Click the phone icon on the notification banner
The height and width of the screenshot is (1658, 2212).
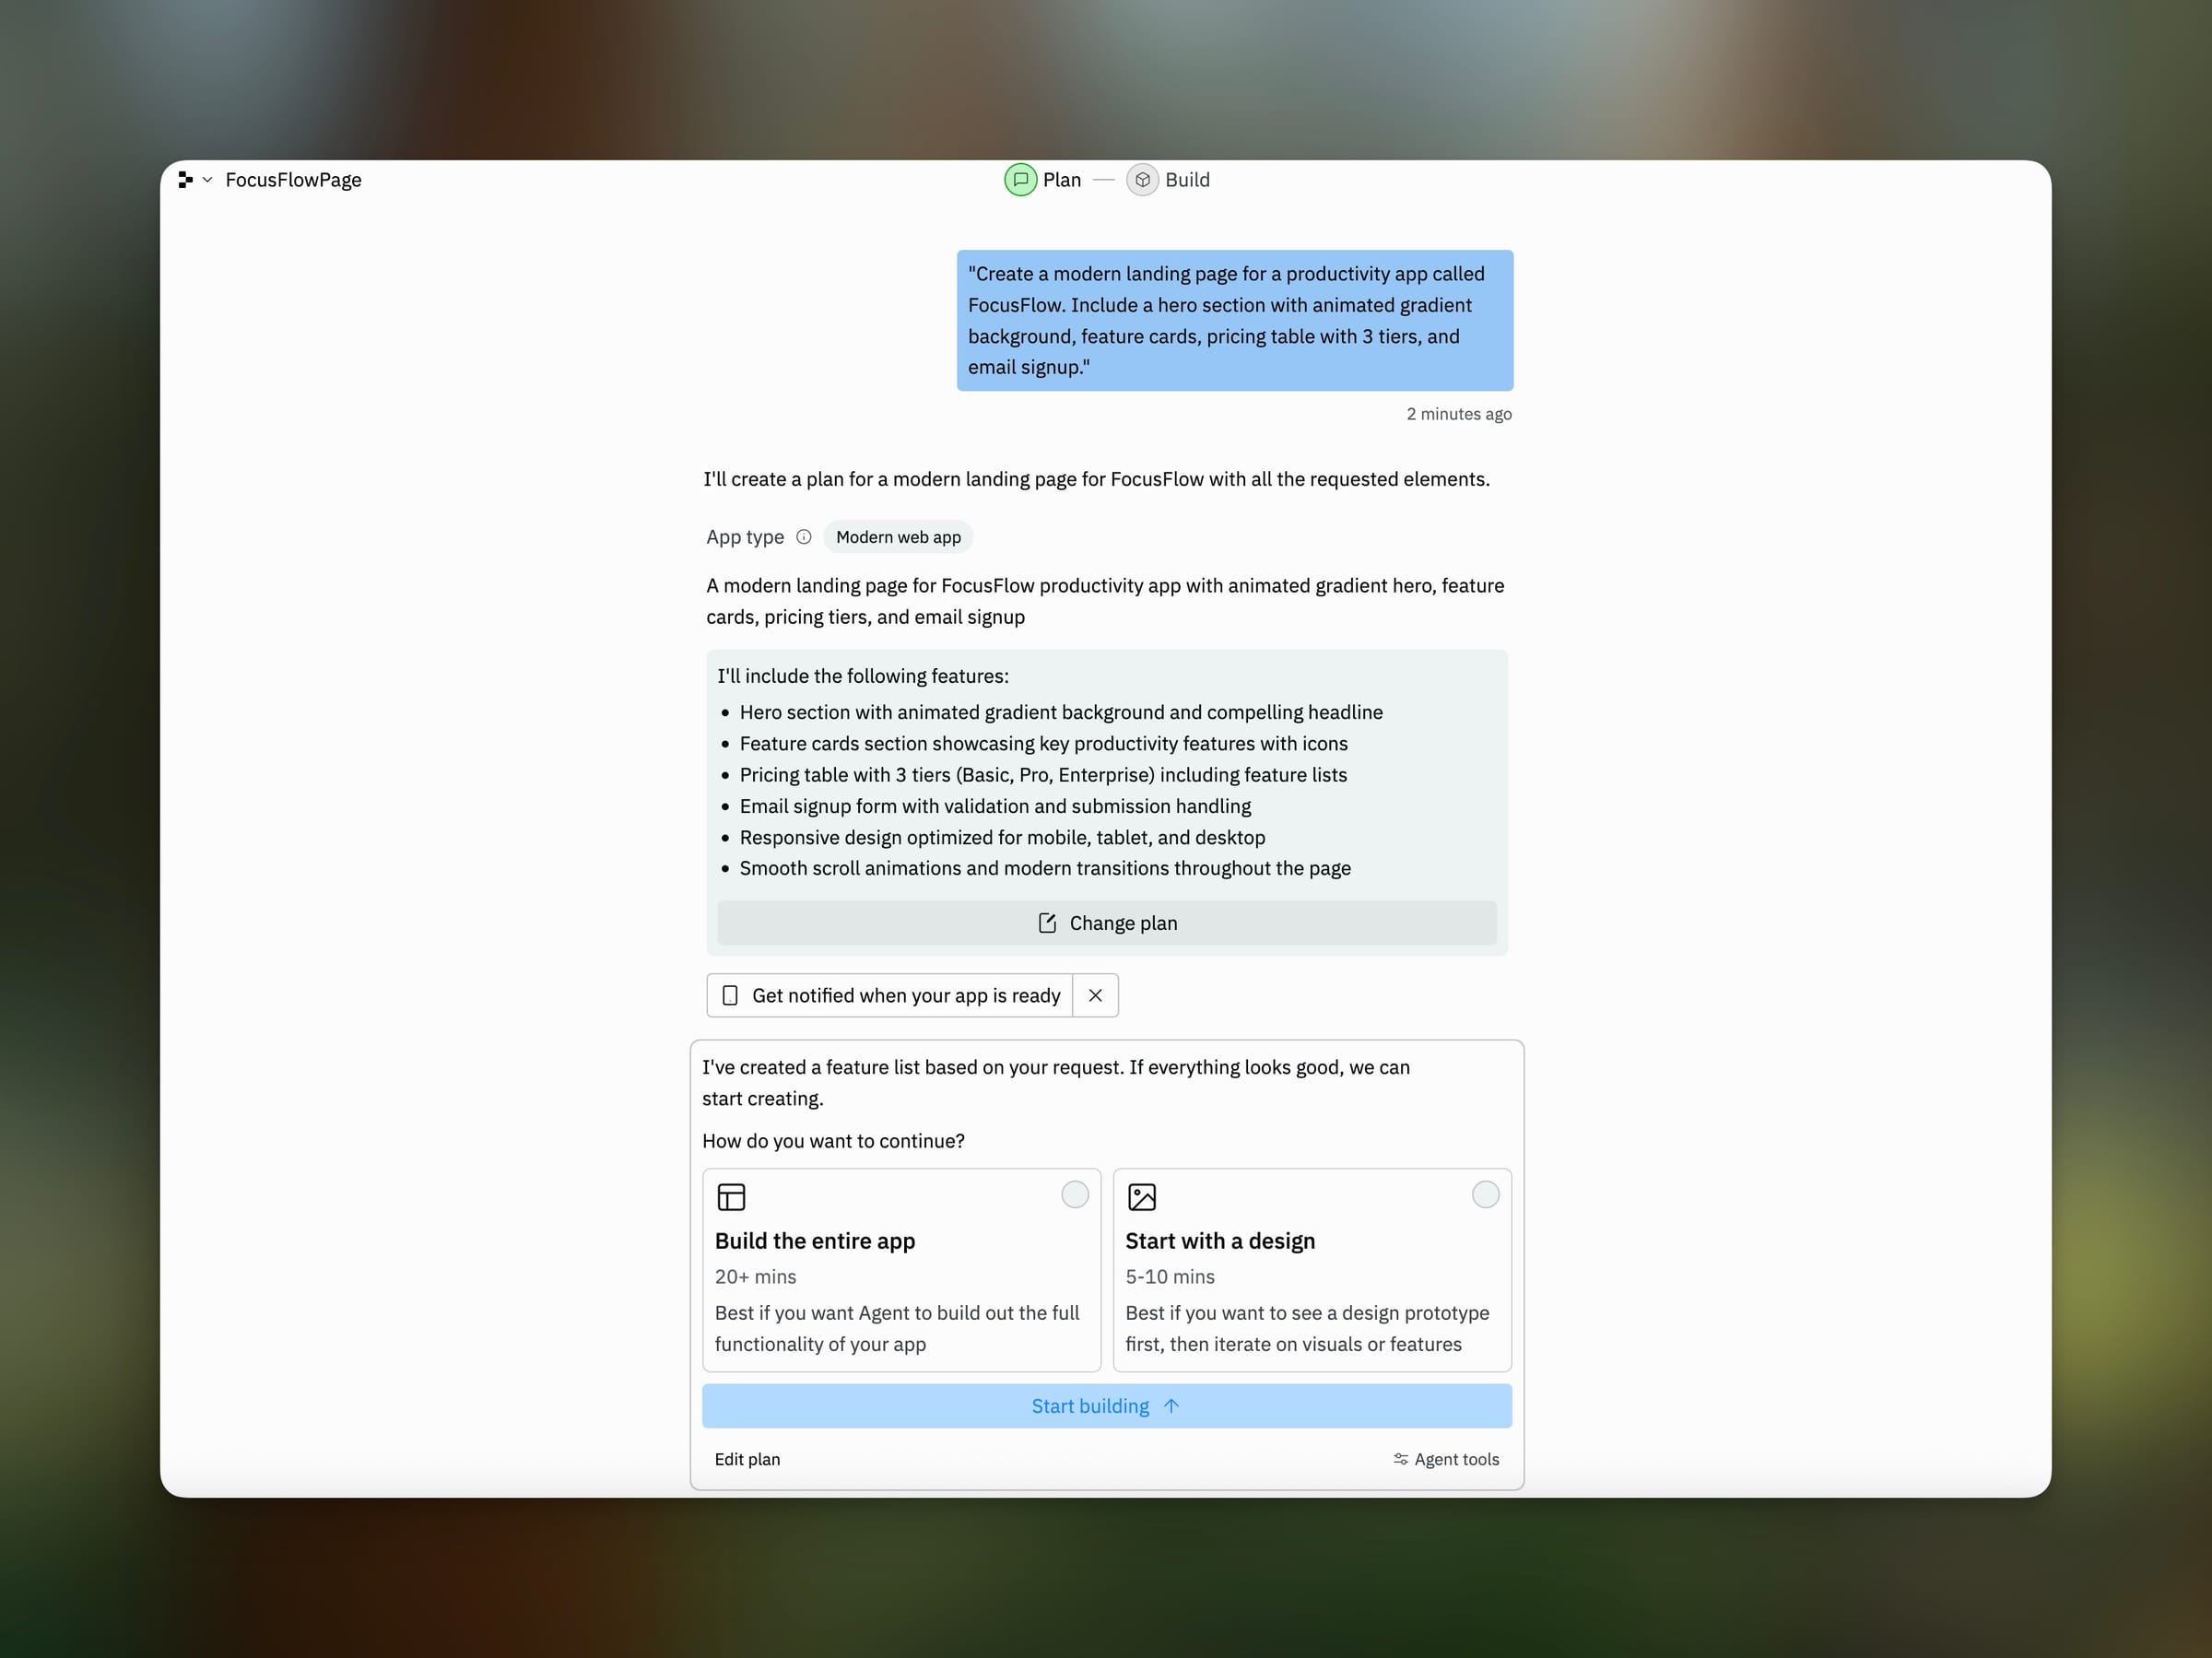[730, 996]
